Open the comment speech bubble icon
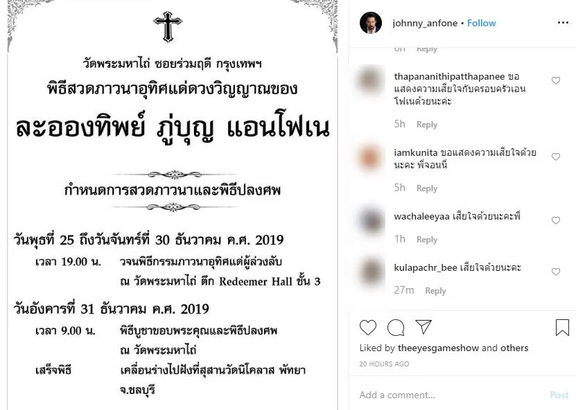 [396, 328]
